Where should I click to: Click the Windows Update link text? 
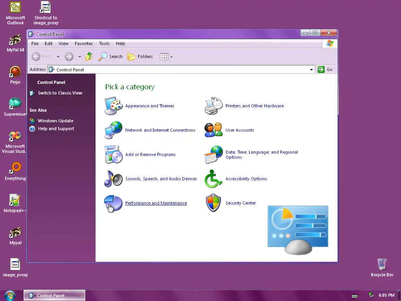coord(56,121)
